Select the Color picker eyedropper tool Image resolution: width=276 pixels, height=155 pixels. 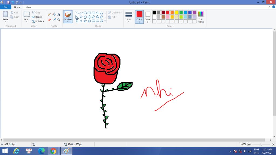point(54,20)
